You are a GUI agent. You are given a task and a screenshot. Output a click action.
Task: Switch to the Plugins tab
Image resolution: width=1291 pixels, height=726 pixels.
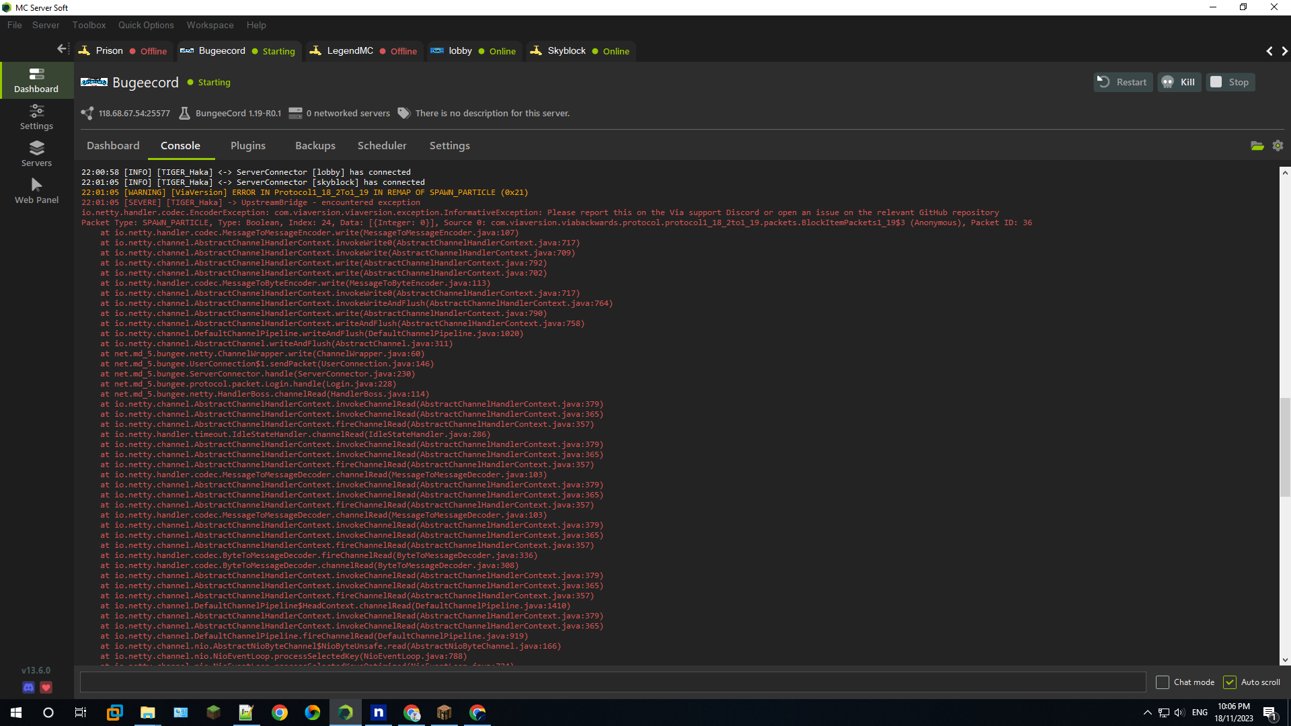(x=247, y=146)
